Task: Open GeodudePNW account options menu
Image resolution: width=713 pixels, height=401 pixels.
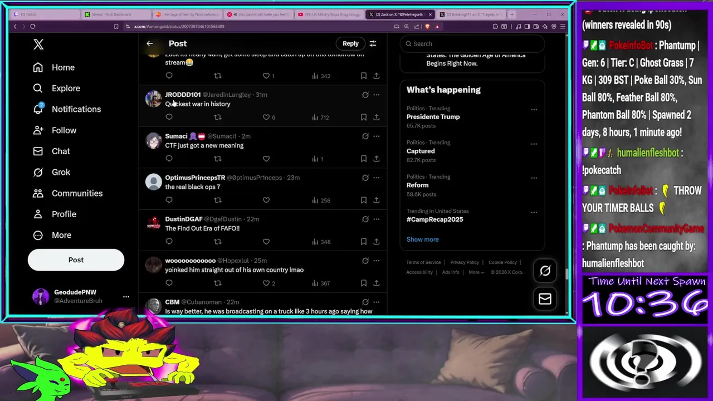Action: point(126,296)
